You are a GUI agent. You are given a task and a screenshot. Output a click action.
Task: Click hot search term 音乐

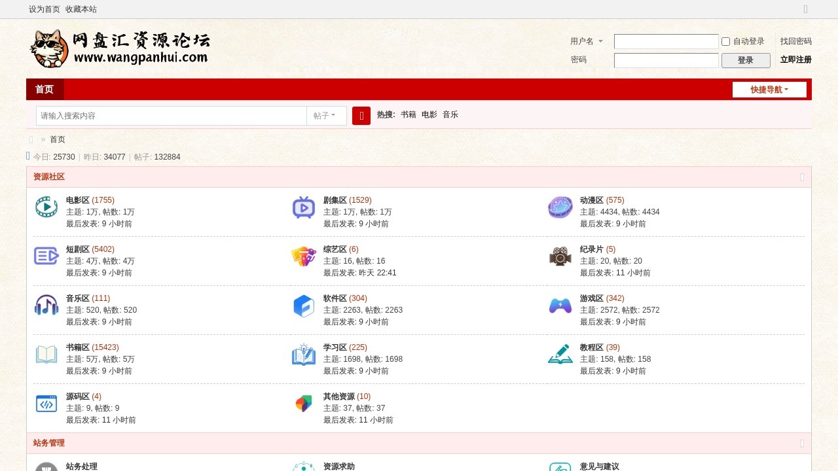[450, 114]
